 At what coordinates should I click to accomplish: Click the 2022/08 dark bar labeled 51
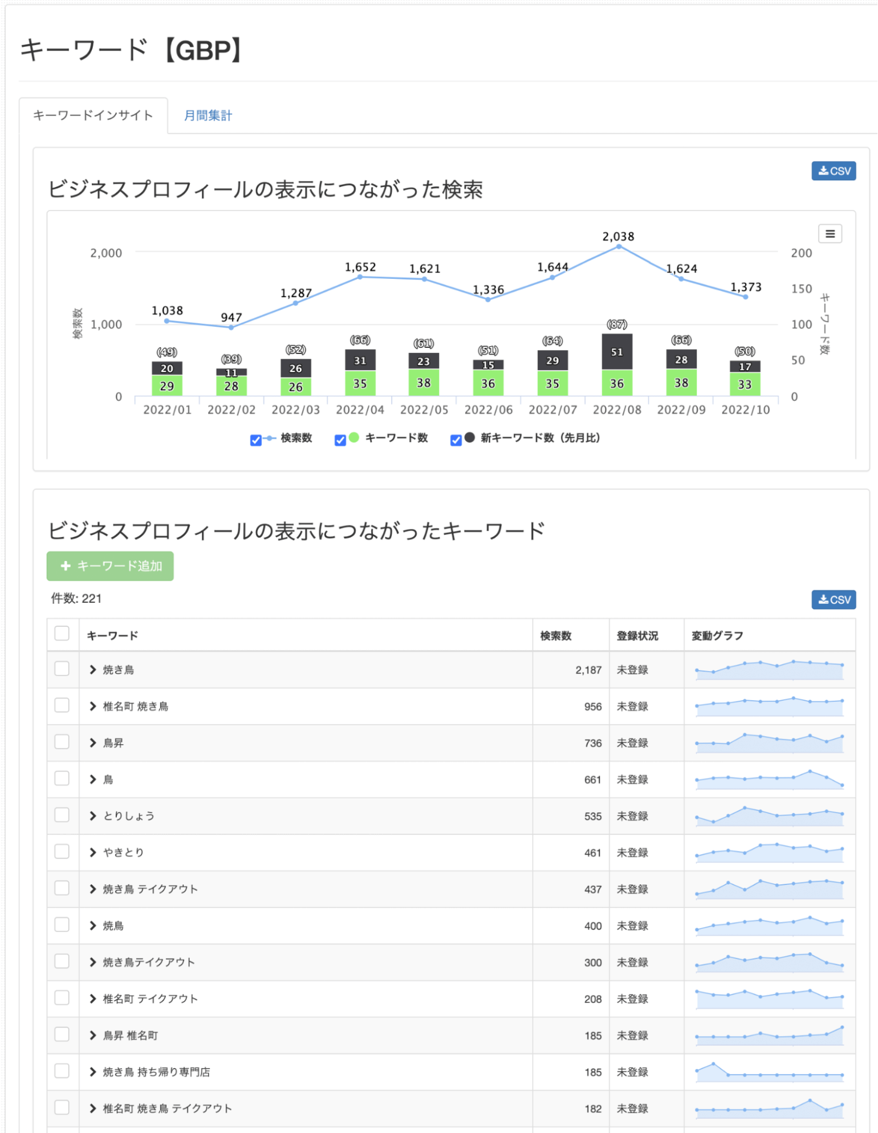(617, 352)
